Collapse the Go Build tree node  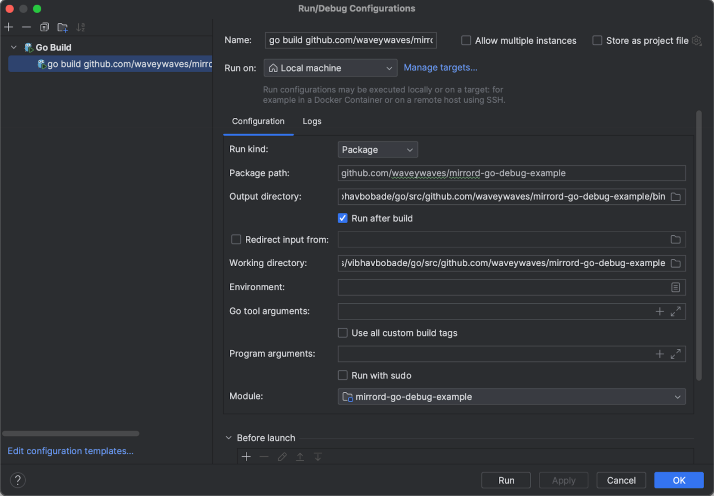[x=14, y=47]
